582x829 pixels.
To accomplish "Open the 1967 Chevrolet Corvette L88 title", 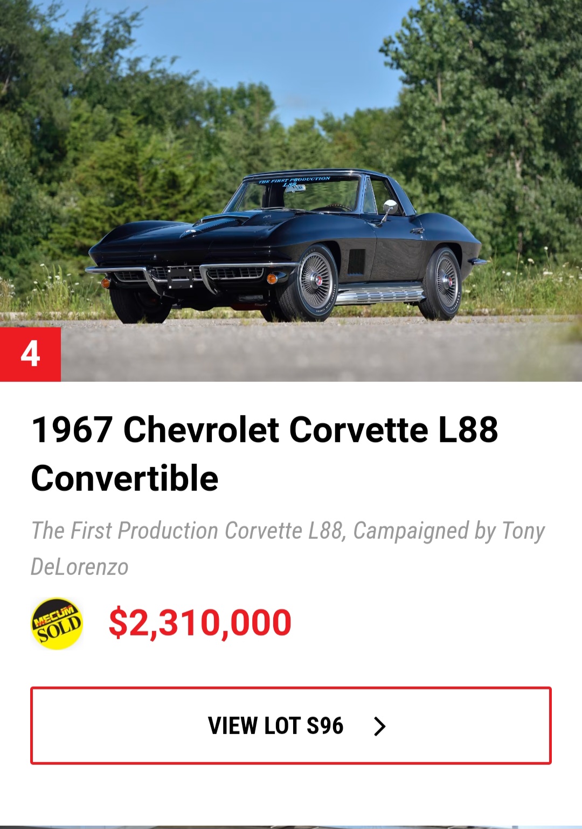I will click(x=265, y=430).
